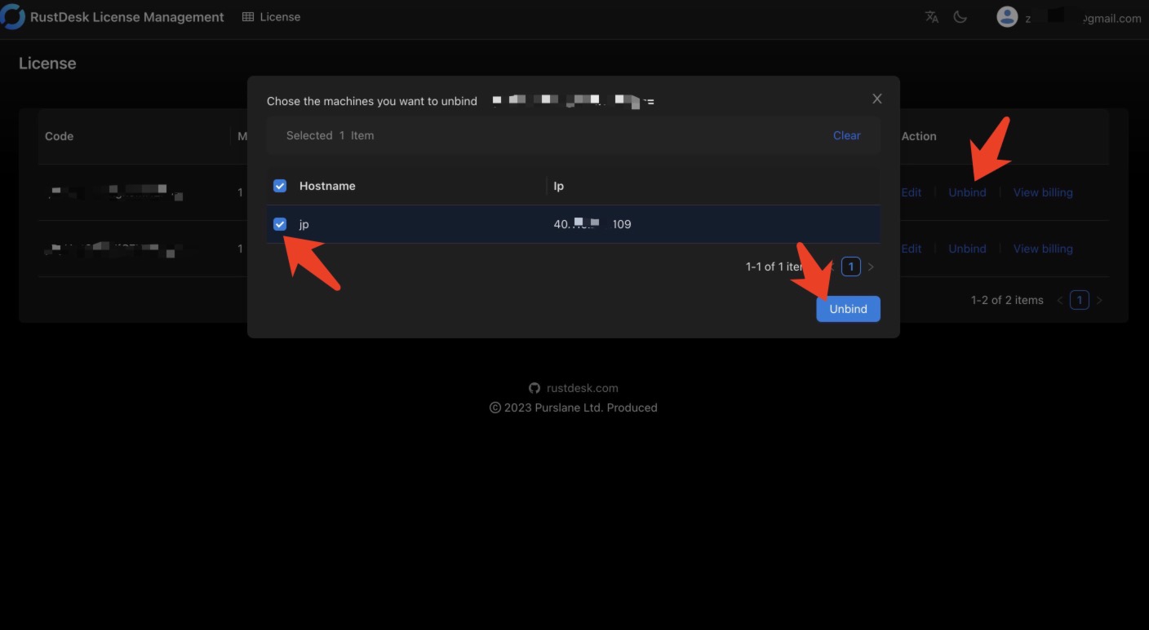Open the rustdesk.com footer link
The width and height of the screenshot is (1149, 630).
coord(582,388)
